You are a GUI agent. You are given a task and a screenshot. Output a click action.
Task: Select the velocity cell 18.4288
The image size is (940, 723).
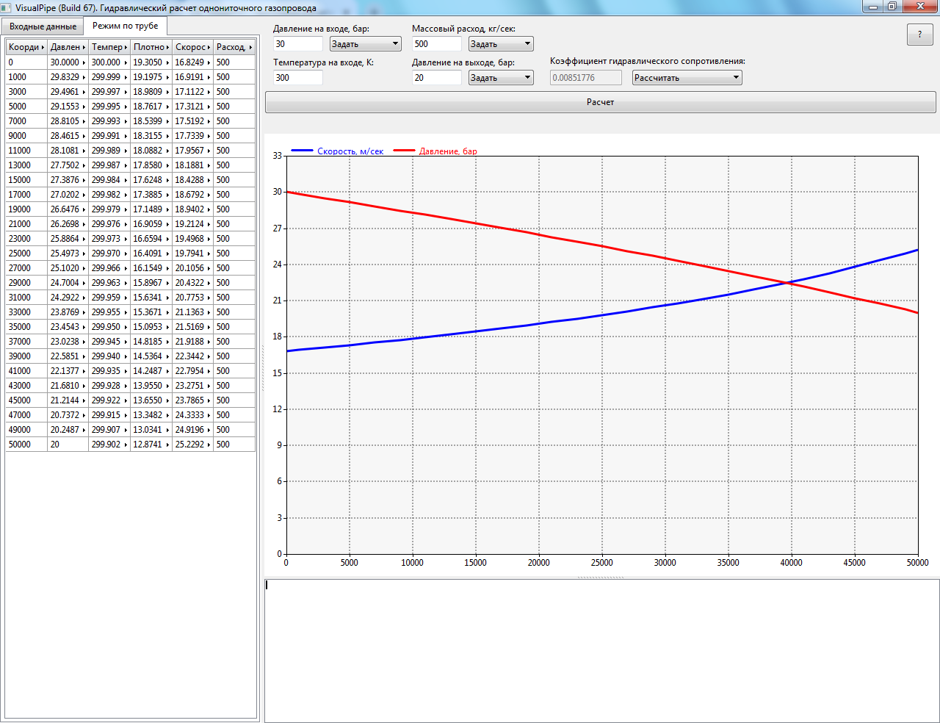192,180
